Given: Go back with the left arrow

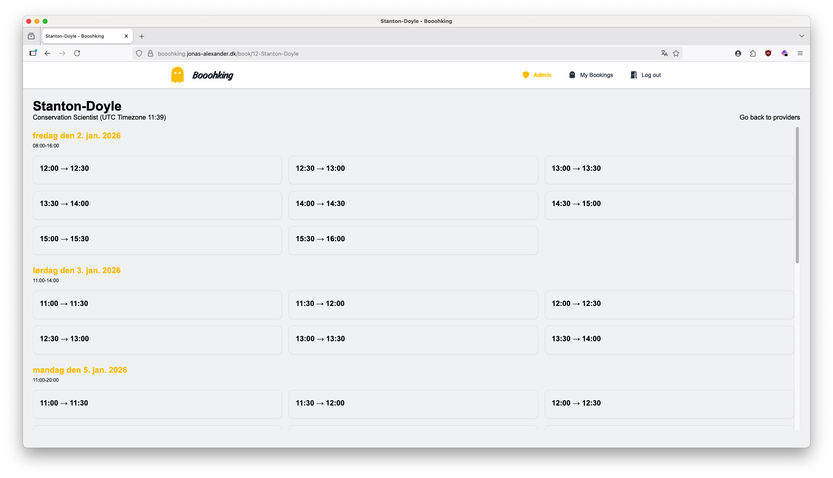Looking at the screenshot, I should (48, 53).
